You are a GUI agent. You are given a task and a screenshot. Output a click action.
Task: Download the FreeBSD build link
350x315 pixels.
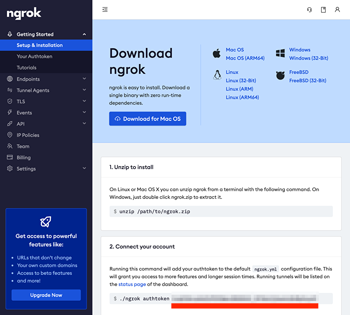[299, 72]
